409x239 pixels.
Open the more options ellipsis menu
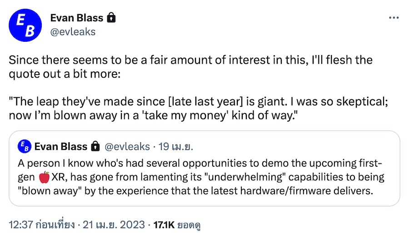coord(394,18)
